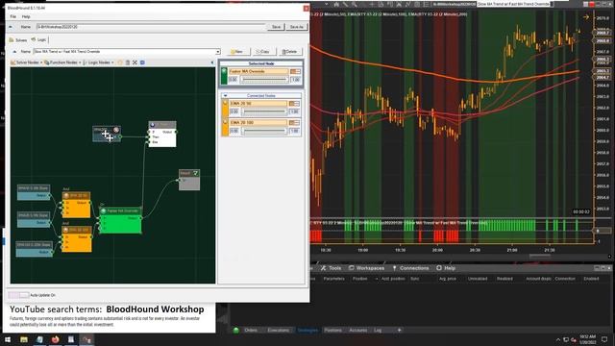Open the Help menu in BloodHound
The image size is (615, 346).
[x=26, y=17]
